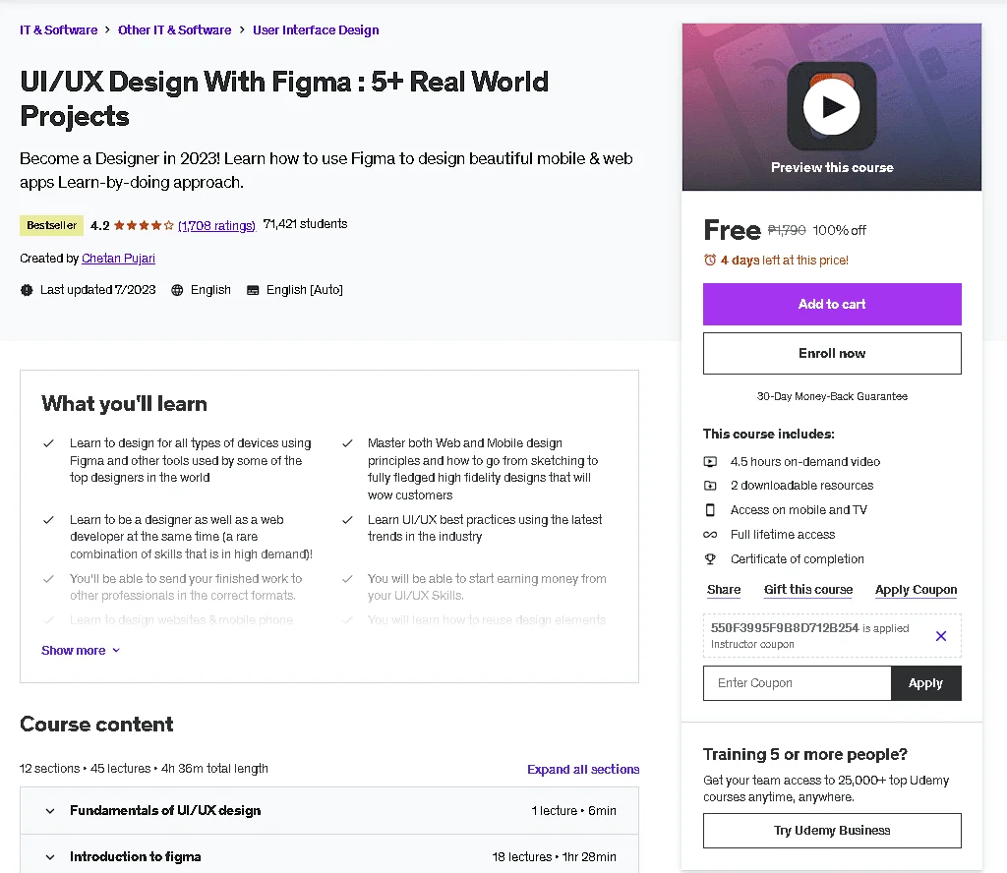Click the applied coupon code 550F3995F9B8D712B254

(x=784, y=628)
